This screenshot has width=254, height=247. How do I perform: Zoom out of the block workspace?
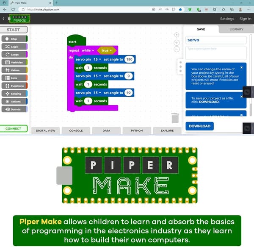coord(177,49)
